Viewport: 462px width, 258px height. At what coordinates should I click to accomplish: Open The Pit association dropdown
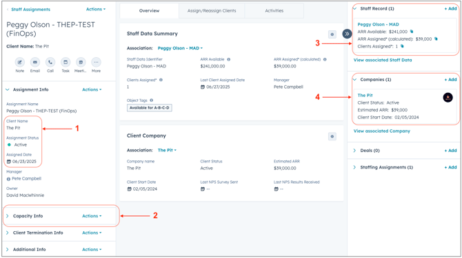(167, 150)
